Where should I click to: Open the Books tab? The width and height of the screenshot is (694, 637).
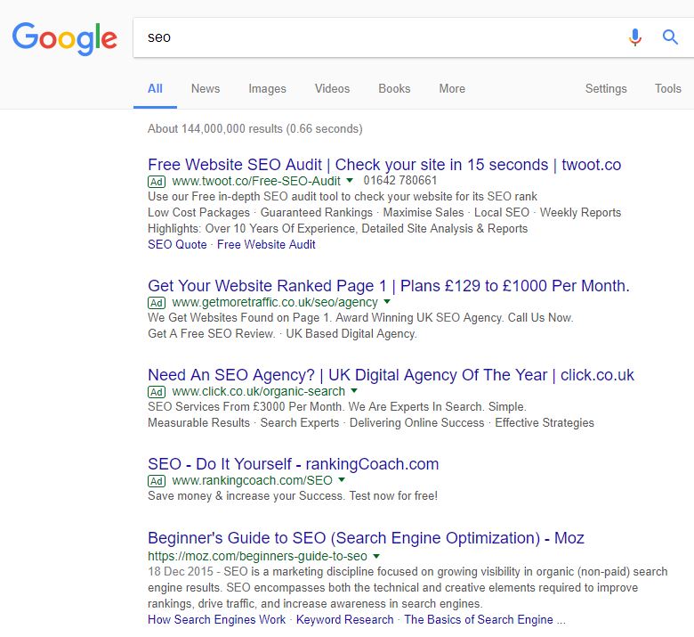coord(394,89)
